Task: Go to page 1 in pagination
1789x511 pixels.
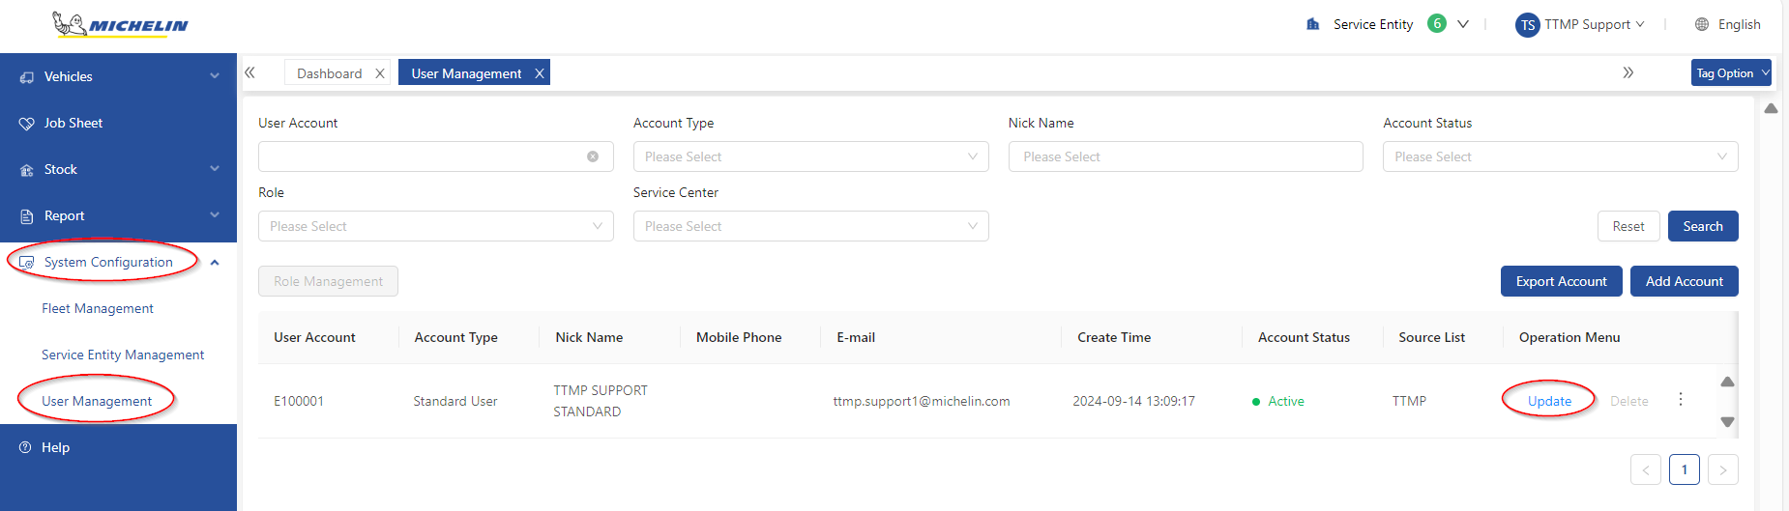Action: pos(1684,469)
